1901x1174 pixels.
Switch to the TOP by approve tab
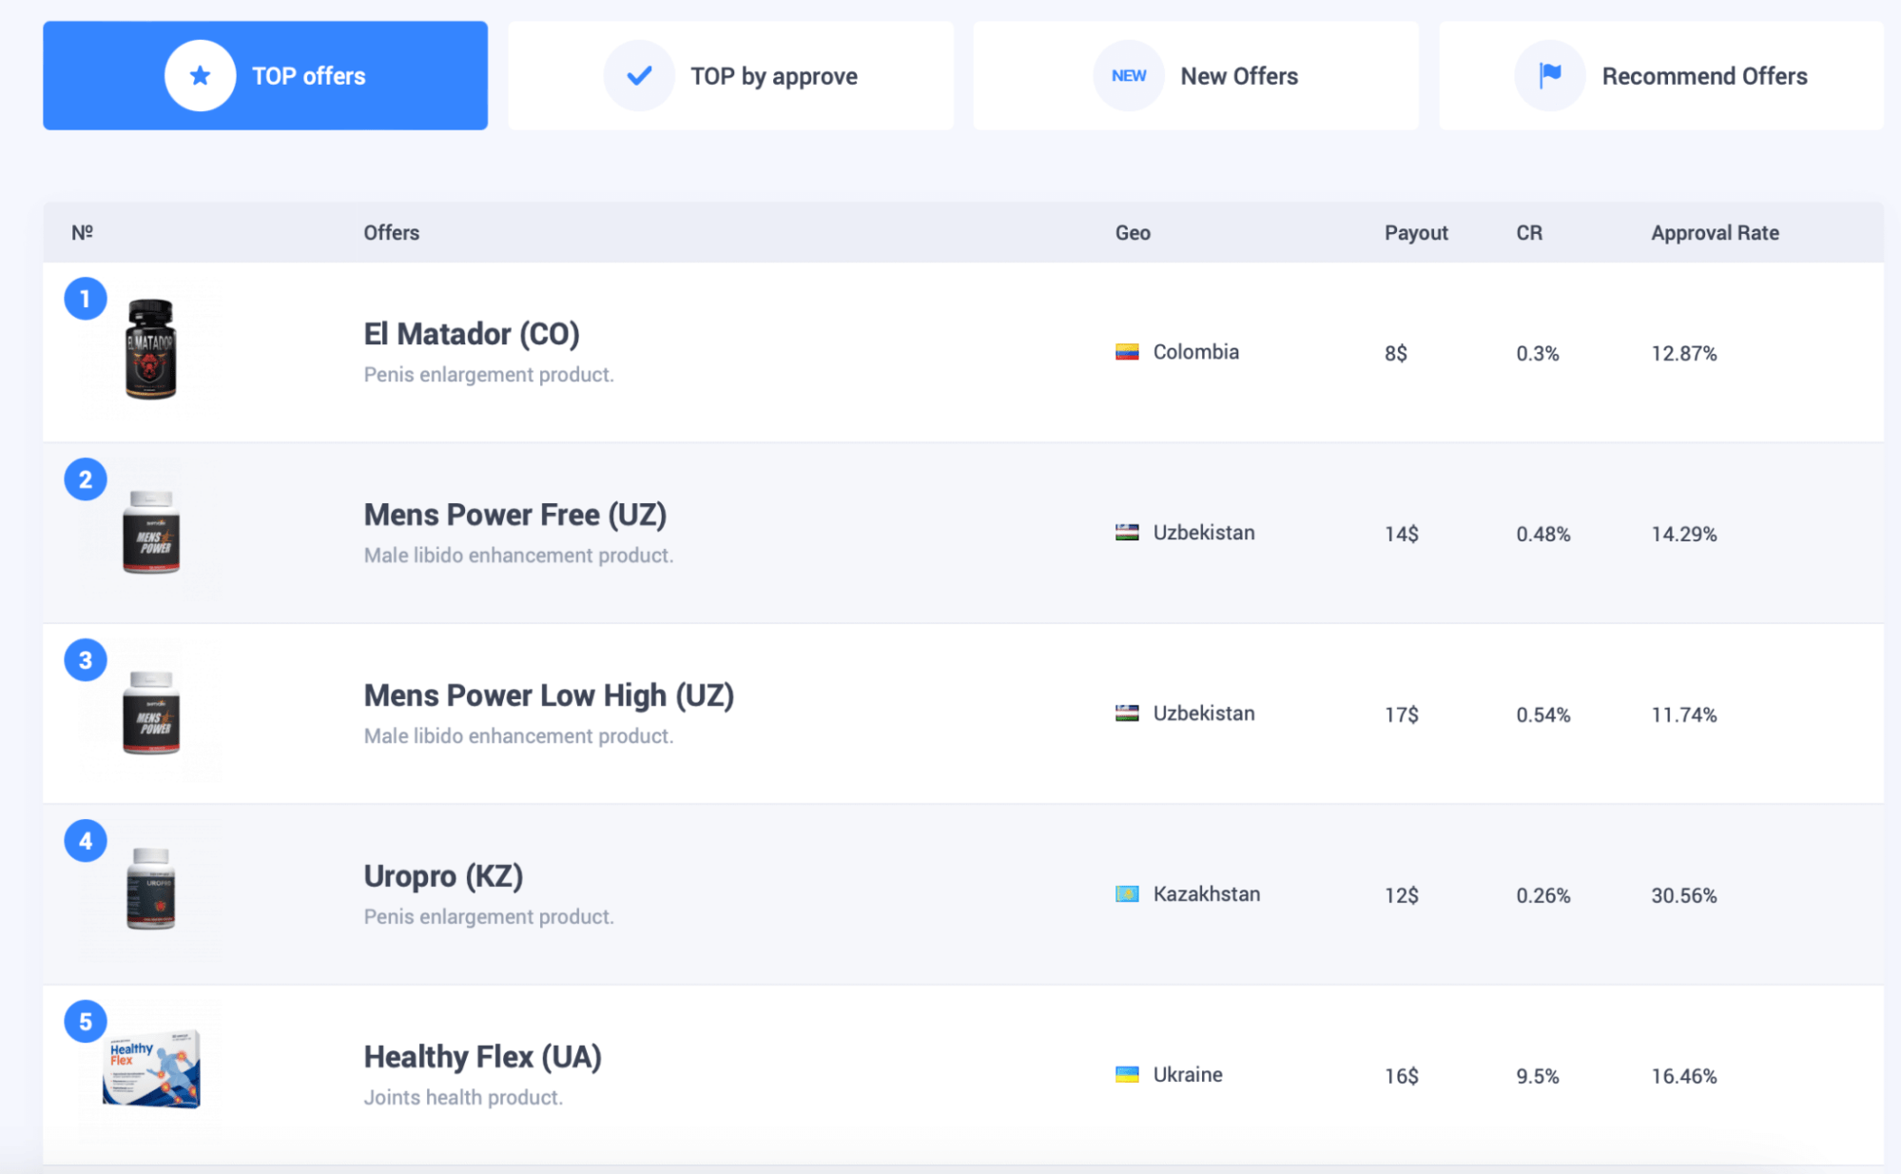pos(773,76)
